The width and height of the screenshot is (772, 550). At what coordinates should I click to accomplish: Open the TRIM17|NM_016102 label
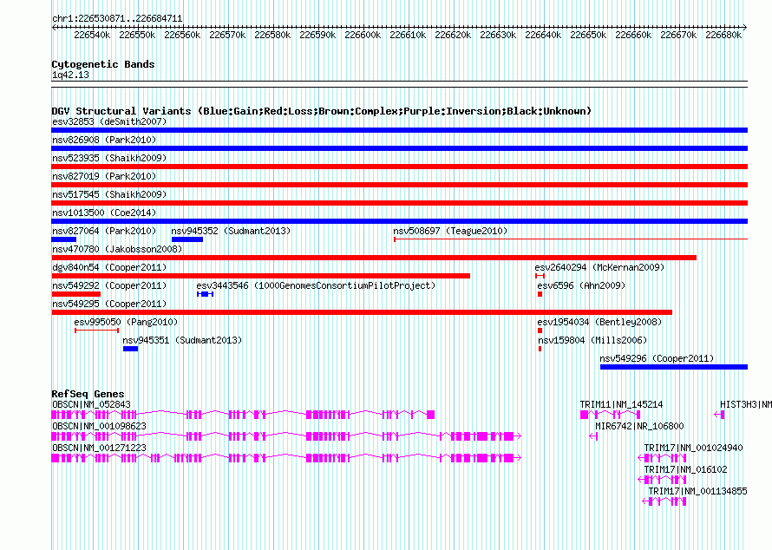pyautogui.click(x=685, y=469)
